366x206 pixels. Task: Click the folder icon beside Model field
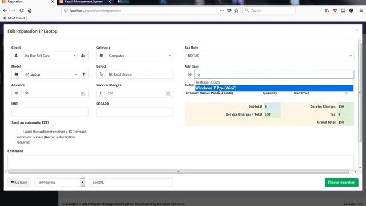click(x=17, y=74)
